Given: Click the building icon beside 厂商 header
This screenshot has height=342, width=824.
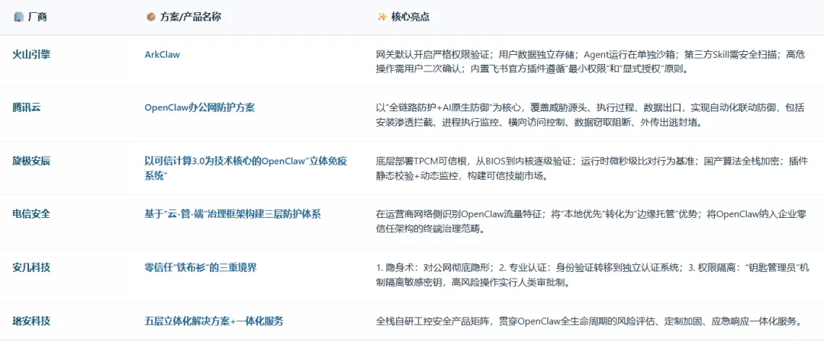Looking at the screenshot, I should (x=18, y=17).
